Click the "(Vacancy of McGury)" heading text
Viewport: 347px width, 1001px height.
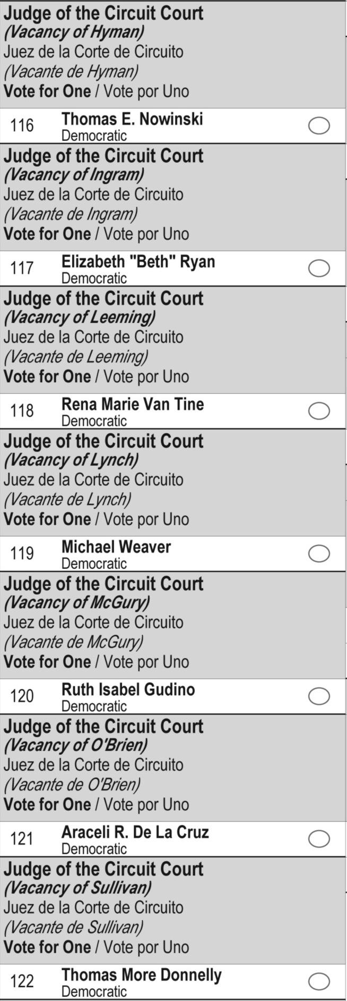pyautogui.click(x=77, y=603)
